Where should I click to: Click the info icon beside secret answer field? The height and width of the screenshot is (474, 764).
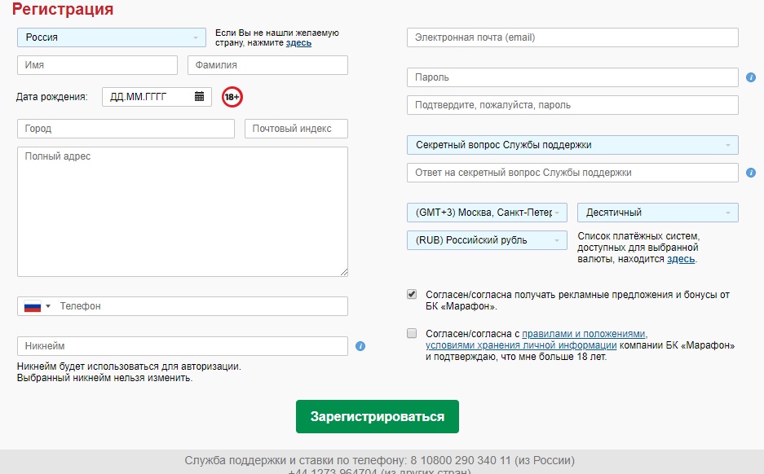pos(751,173)
